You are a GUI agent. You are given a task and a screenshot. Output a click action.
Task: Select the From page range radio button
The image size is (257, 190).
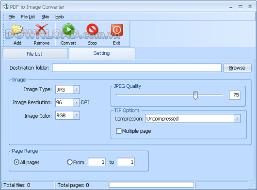tap(70, 162)
